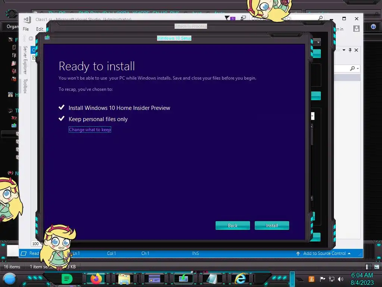Open the File menu in Visual Studio
Viewport: 382px width, 287px height.
26,29
